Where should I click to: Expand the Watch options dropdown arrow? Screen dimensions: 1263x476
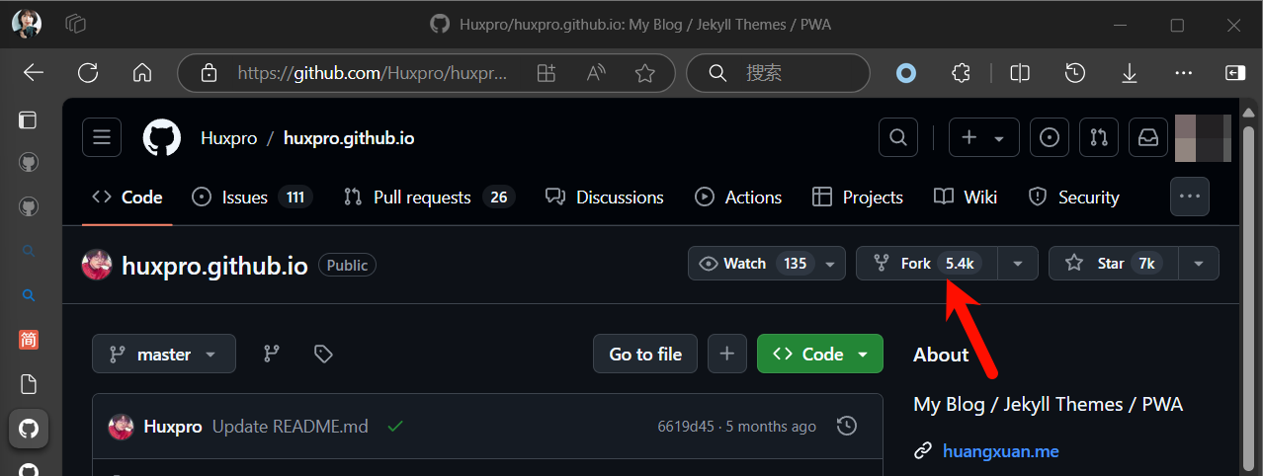tap(830, 264)
